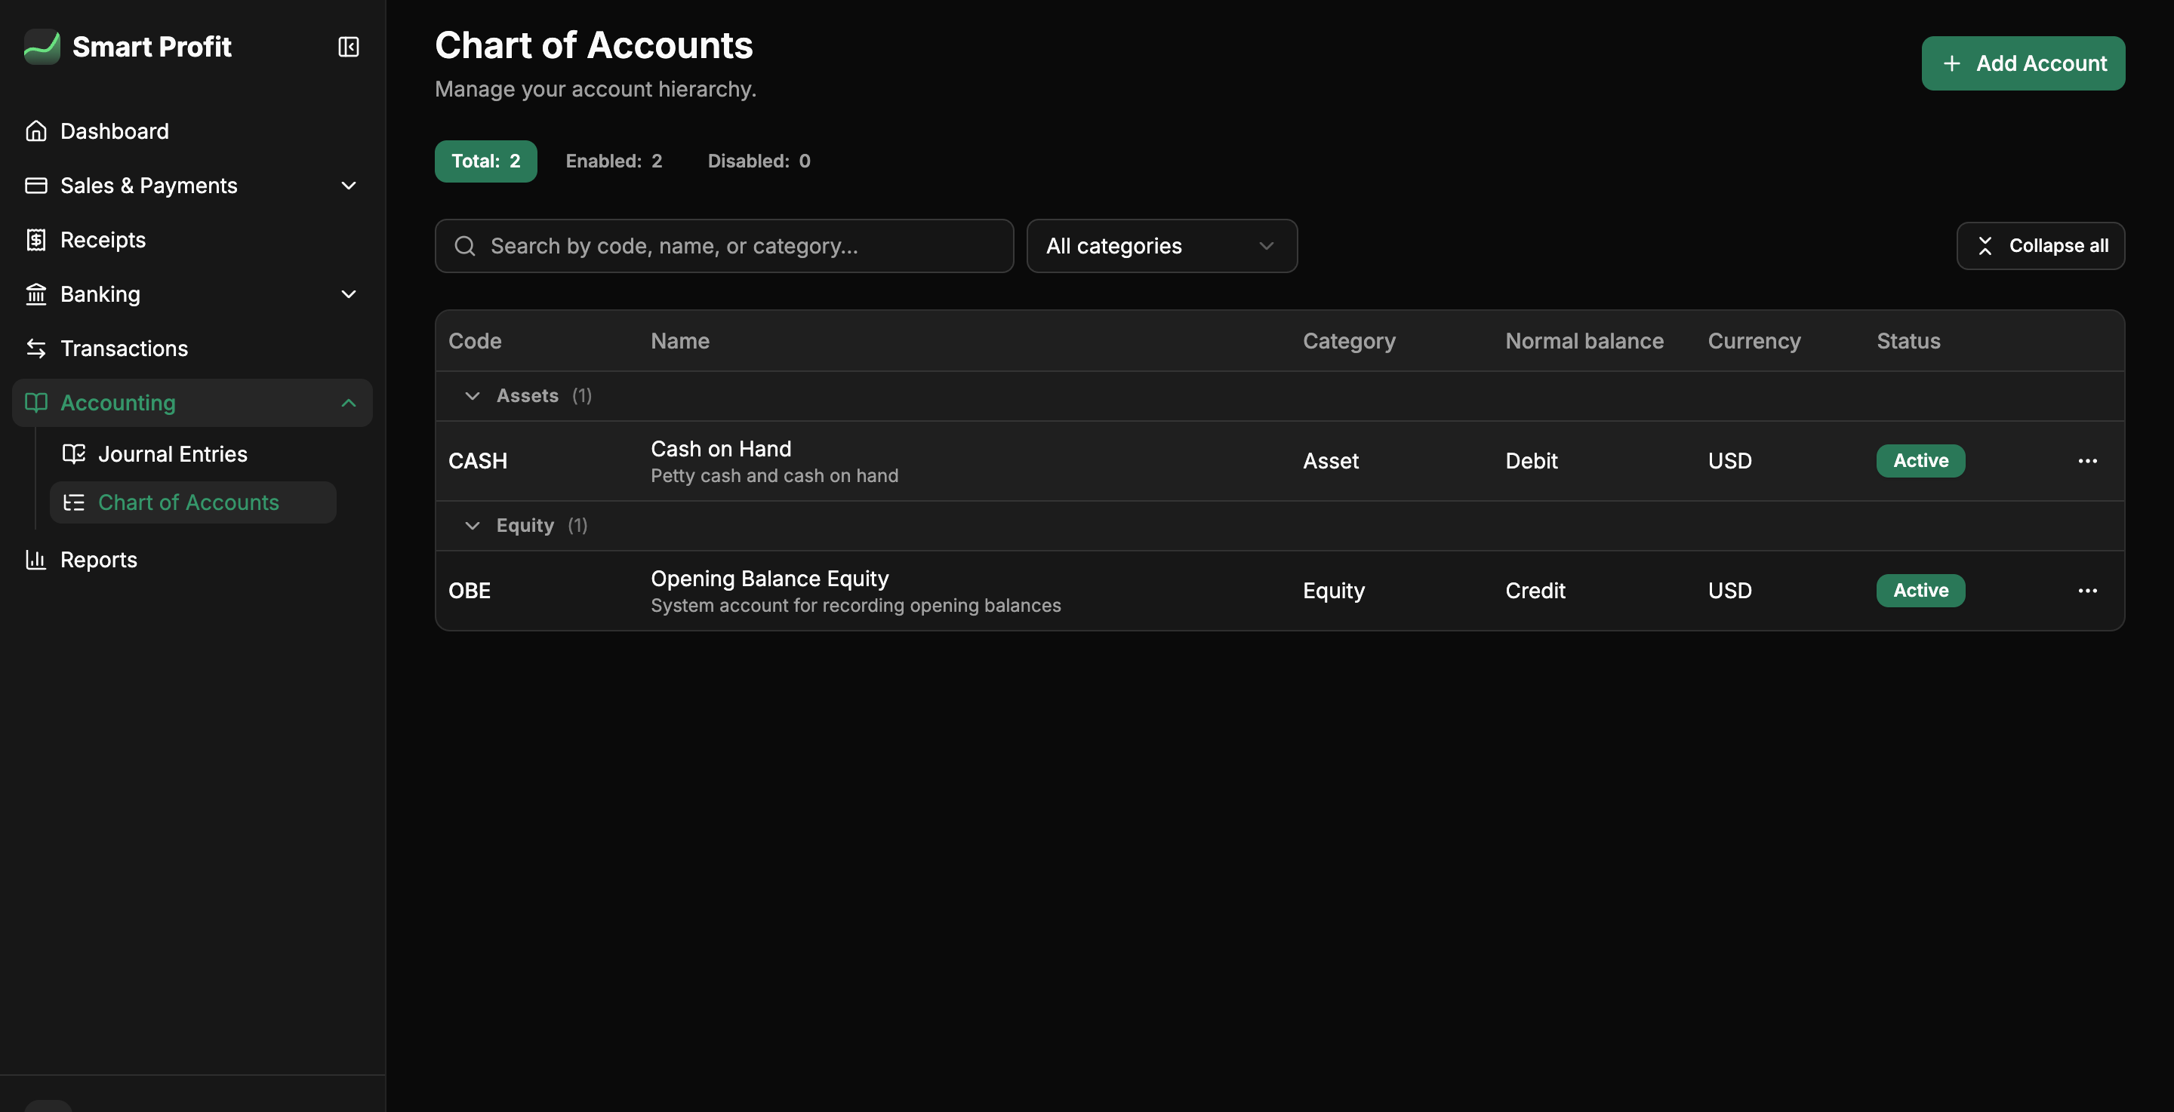Click the Cash on Hand account name
Viewport: 2174px width, 1112px height.
720,449
